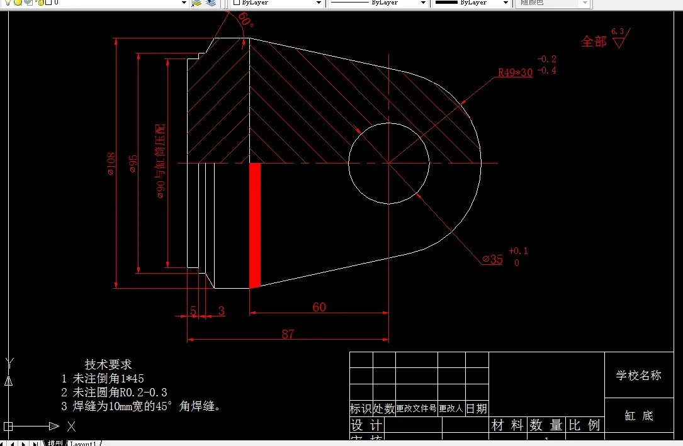This screenshot has height=446, width=683.
Task: Click the 材料 title block cell
Action: click(x=508, y=425)
